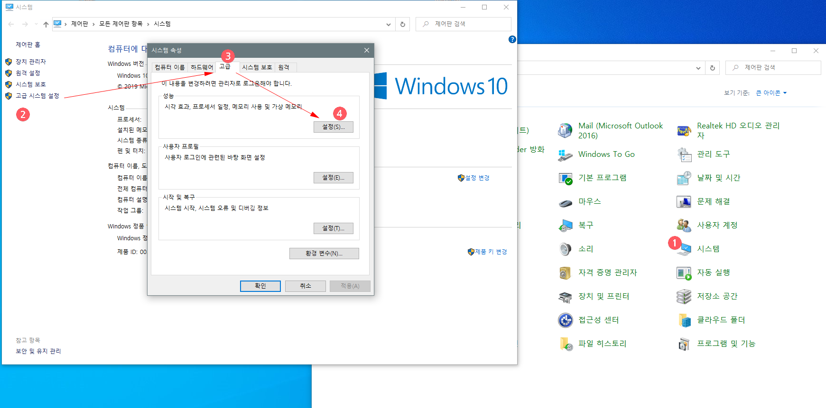826x408 pixels.
Task: Open Realtek HD 오디오 관리자 icon
Action: [x=684, y=130]
